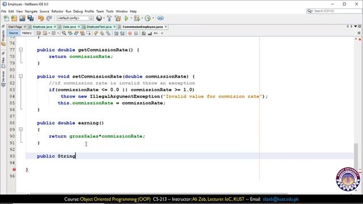
Task: Open the Team menu
Action: 100,11
